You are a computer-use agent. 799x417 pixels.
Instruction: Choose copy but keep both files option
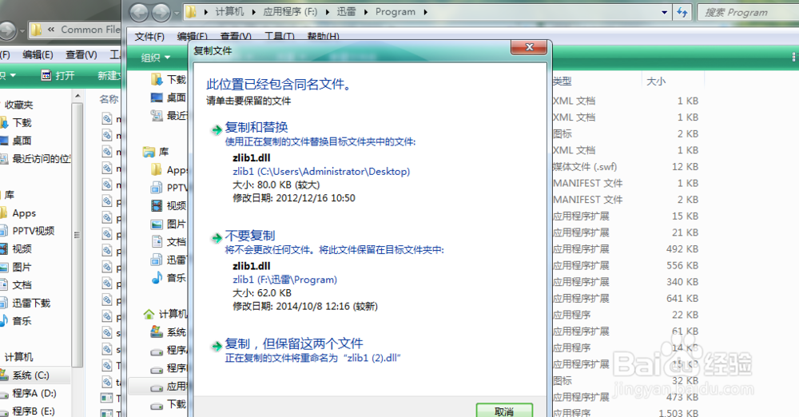294,344
